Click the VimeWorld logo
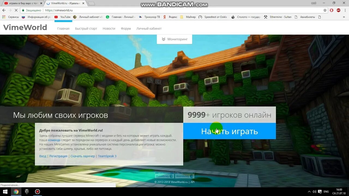 pyautogui.click(x=25, y=27)
